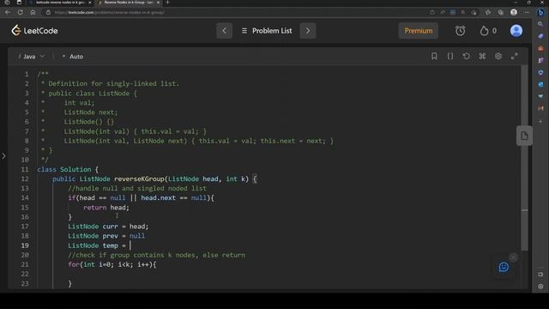Expand the collapsed left panel chevron
The height and width of the screenshot is (309, 549).
(x=3, y=156)
